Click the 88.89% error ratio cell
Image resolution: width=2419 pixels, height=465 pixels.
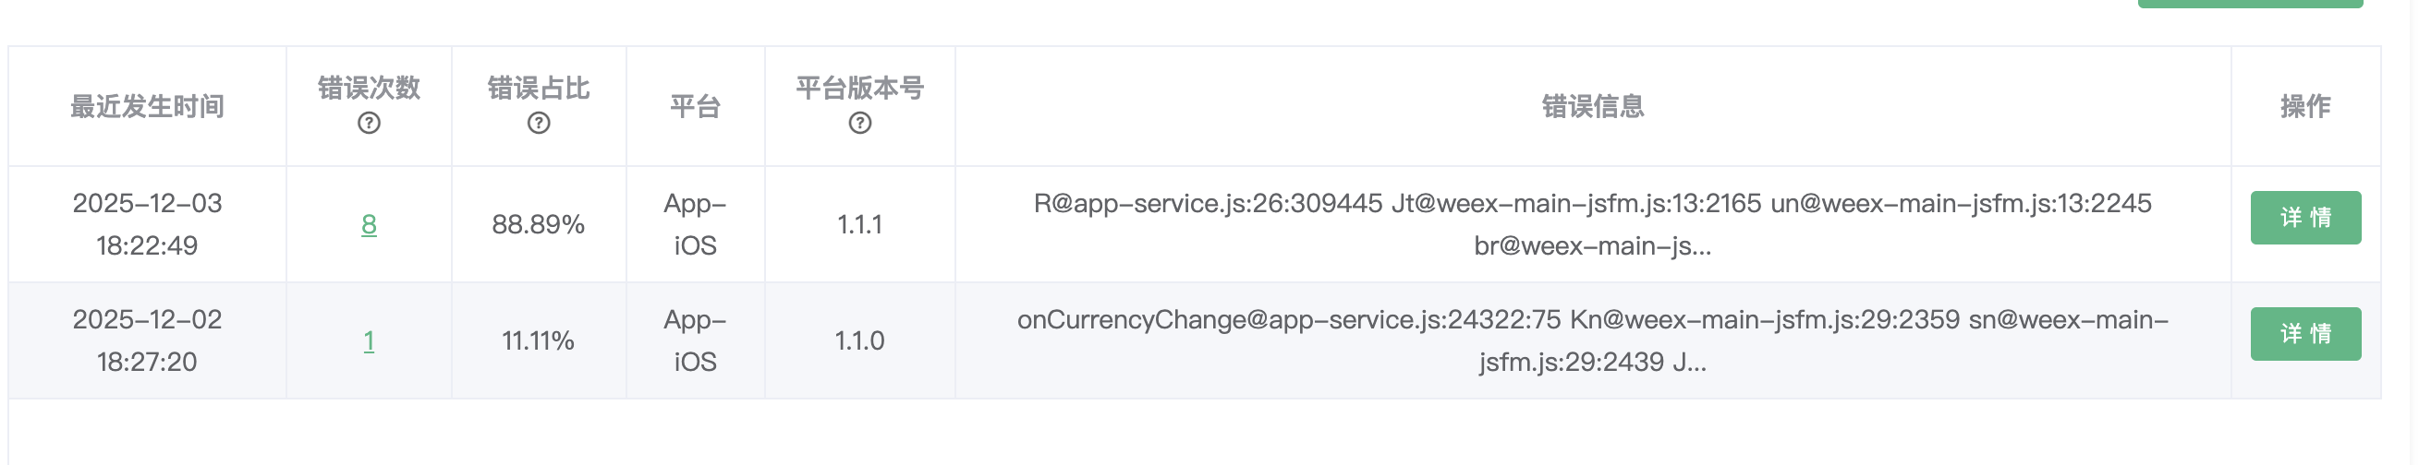click(x=538, y=224)
